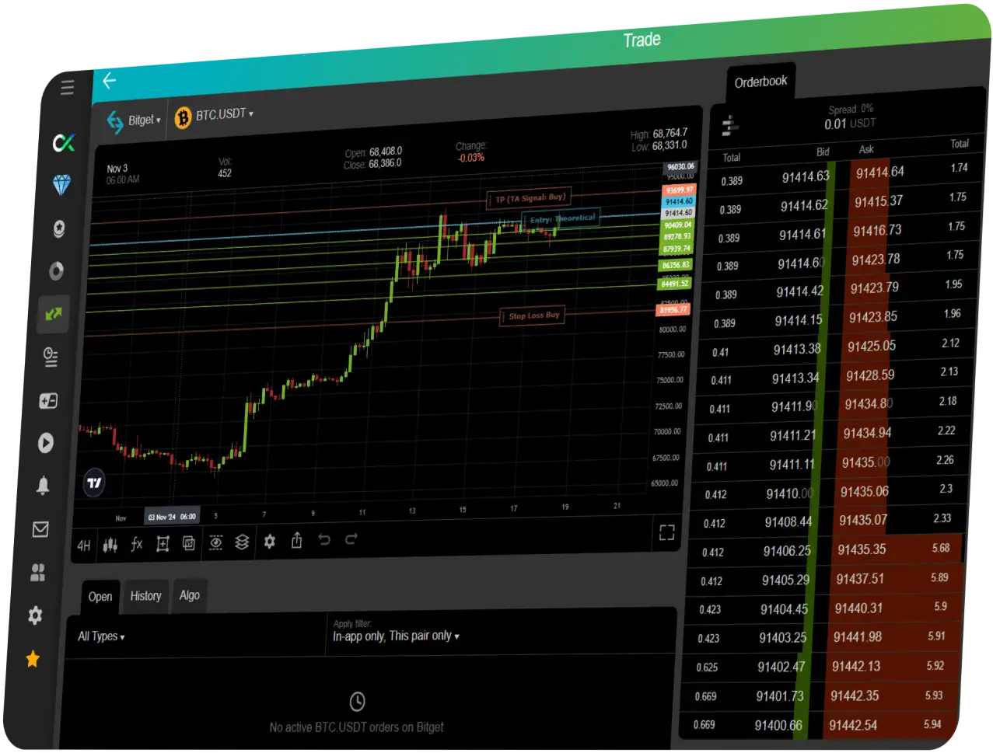The image size is (993, 753).
Task: Toggle drawings visibility with the eye icon
Action: pos(216,544)
